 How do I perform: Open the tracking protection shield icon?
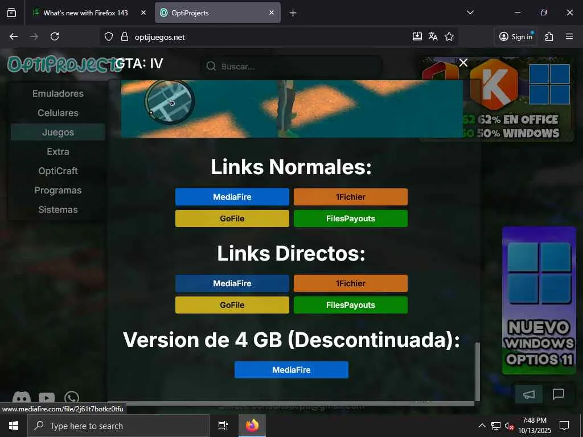click(x=109, y=36)
